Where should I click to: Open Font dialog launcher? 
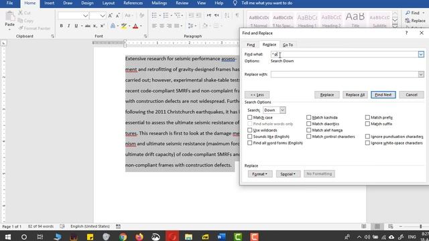tap(145, 36)
